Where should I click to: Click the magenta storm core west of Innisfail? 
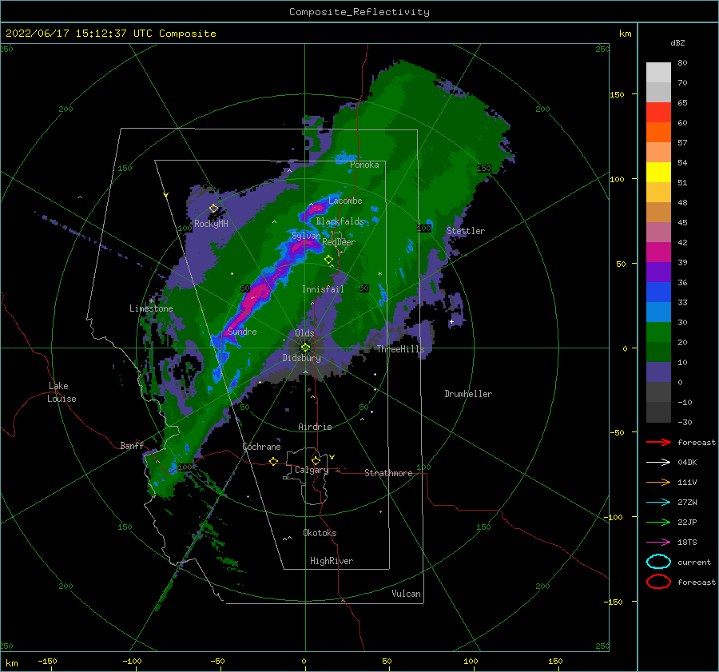click(255, 296)
